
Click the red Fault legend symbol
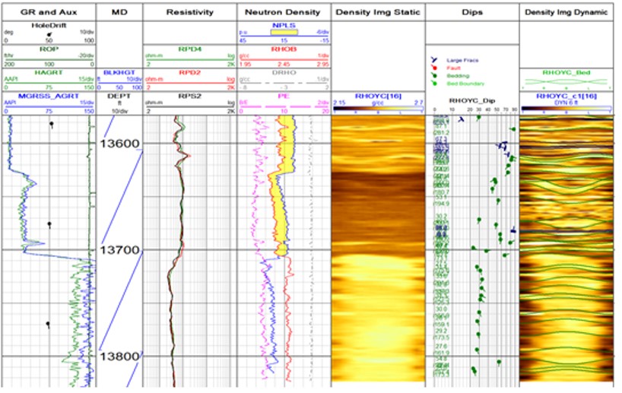pos(434,67)
